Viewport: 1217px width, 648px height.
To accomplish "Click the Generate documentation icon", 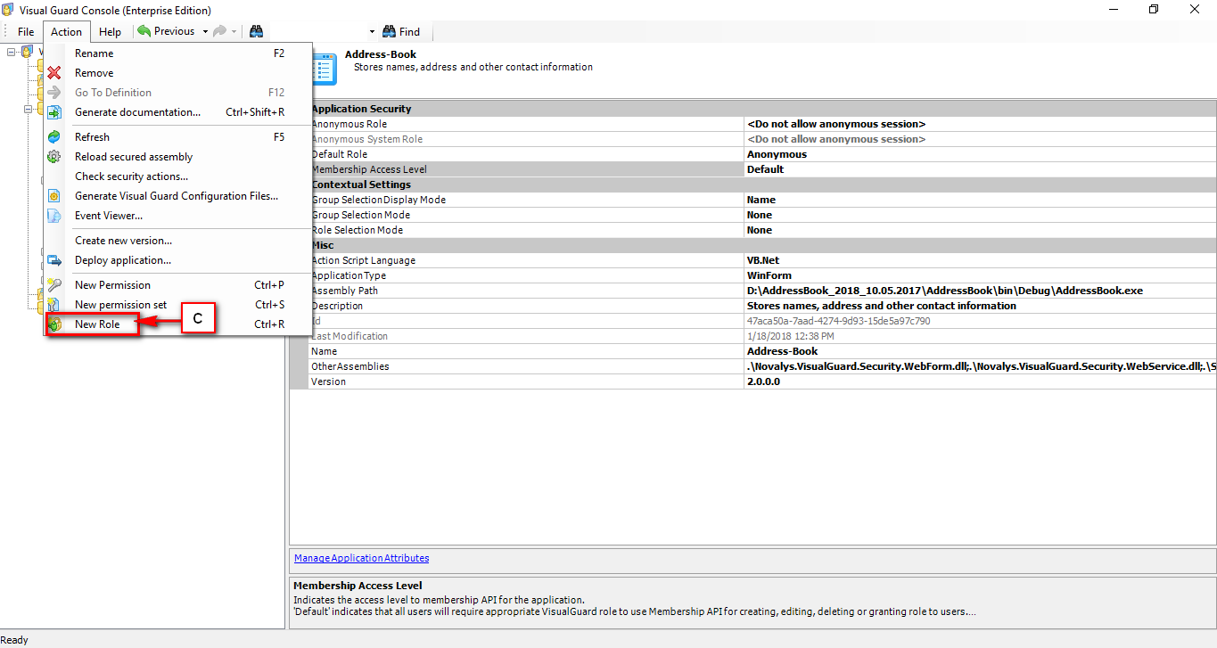I will (x=53, y=111).
